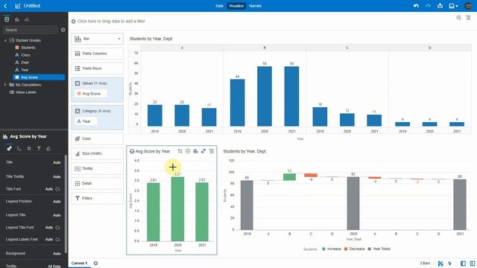Click the Trellis Rows drop target
This screenshot has height=268, width=477.
click(98, 68)
